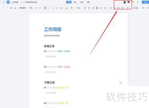Pick the font color A swatch
This screenshot has height=108, width=149.
coord(66,8)
